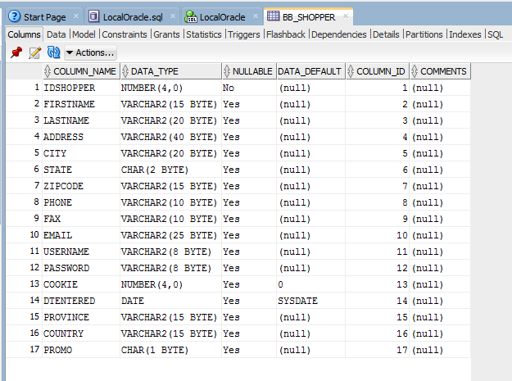Viewport: 512px width, 381px height.
Task: Switch to the Data sub-tab
Action: (56, 34)
